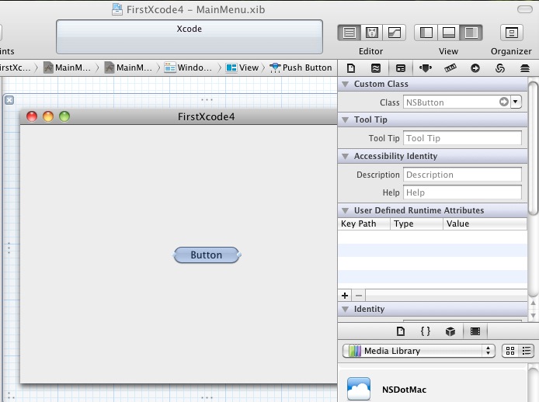Show the Connections inspector arrow icon
Screen dimensions: 539x402
click(x=475, y=68)
